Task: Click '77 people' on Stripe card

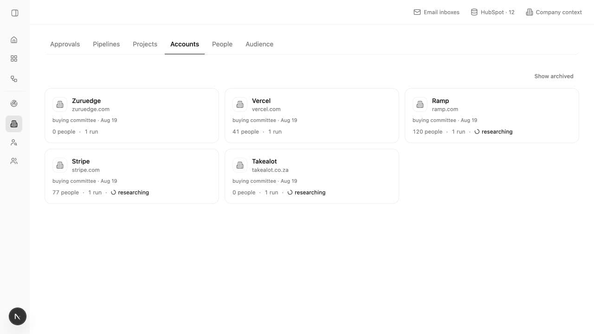Action: click(65, 193)
